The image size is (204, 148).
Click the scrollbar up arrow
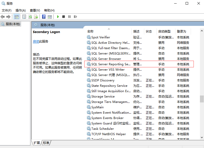tap(202, 31)
